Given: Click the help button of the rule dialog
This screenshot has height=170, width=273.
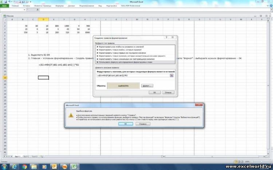Looking at the screenshot, I should [x=167, y=37].
